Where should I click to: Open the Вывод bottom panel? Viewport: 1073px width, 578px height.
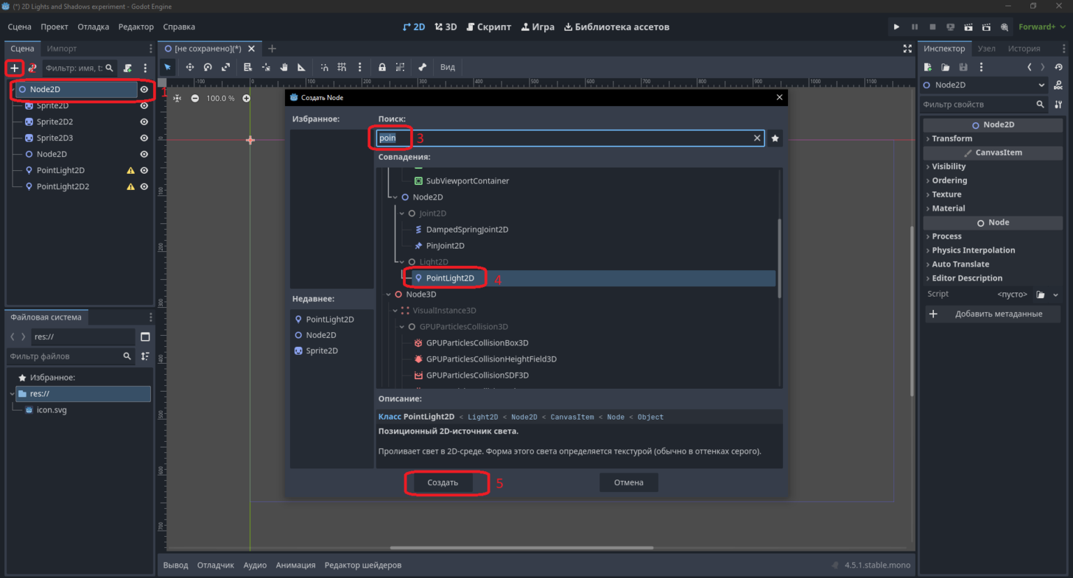(x=175, y=565)
